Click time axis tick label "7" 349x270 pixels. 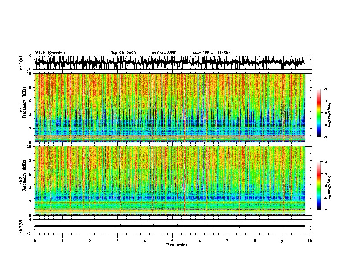[x=227, y=241]
